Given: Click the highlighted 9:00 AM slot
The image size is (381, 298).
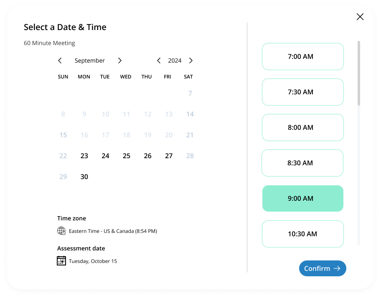Looking at the screenshot, I should coord(302,198).
